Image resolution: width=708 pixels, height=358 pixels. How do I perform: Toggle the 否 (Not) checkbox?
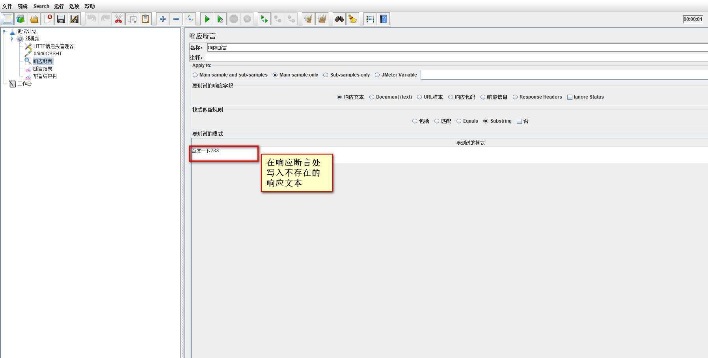519,121
